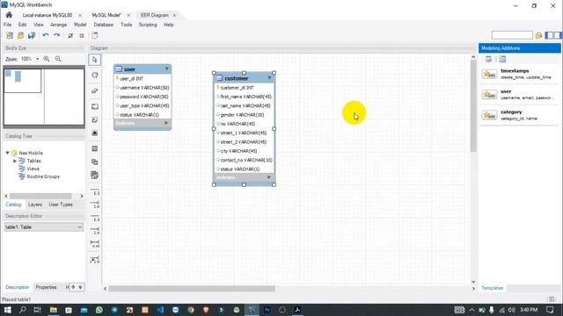Screen dimensions: 563x316
Task: Switch to the User Types tab
Action: point(61,205)
